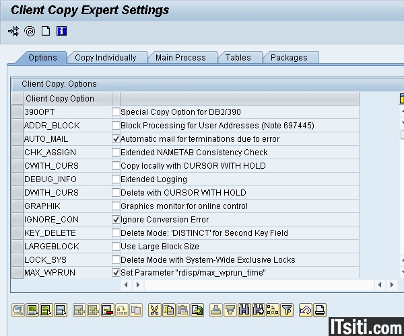The width and height of the screenshot is (404, 336).
Task: Disable the AUTO_MAIL automatic mail checkbox
Action: (x=116, y=139)
